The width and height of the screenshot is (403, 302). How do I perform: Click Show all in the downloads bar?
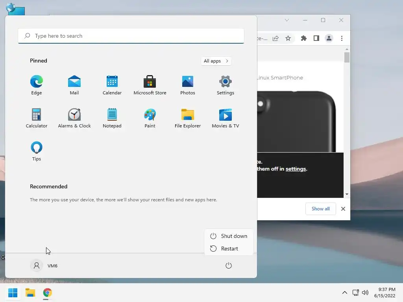click(320, 209)
